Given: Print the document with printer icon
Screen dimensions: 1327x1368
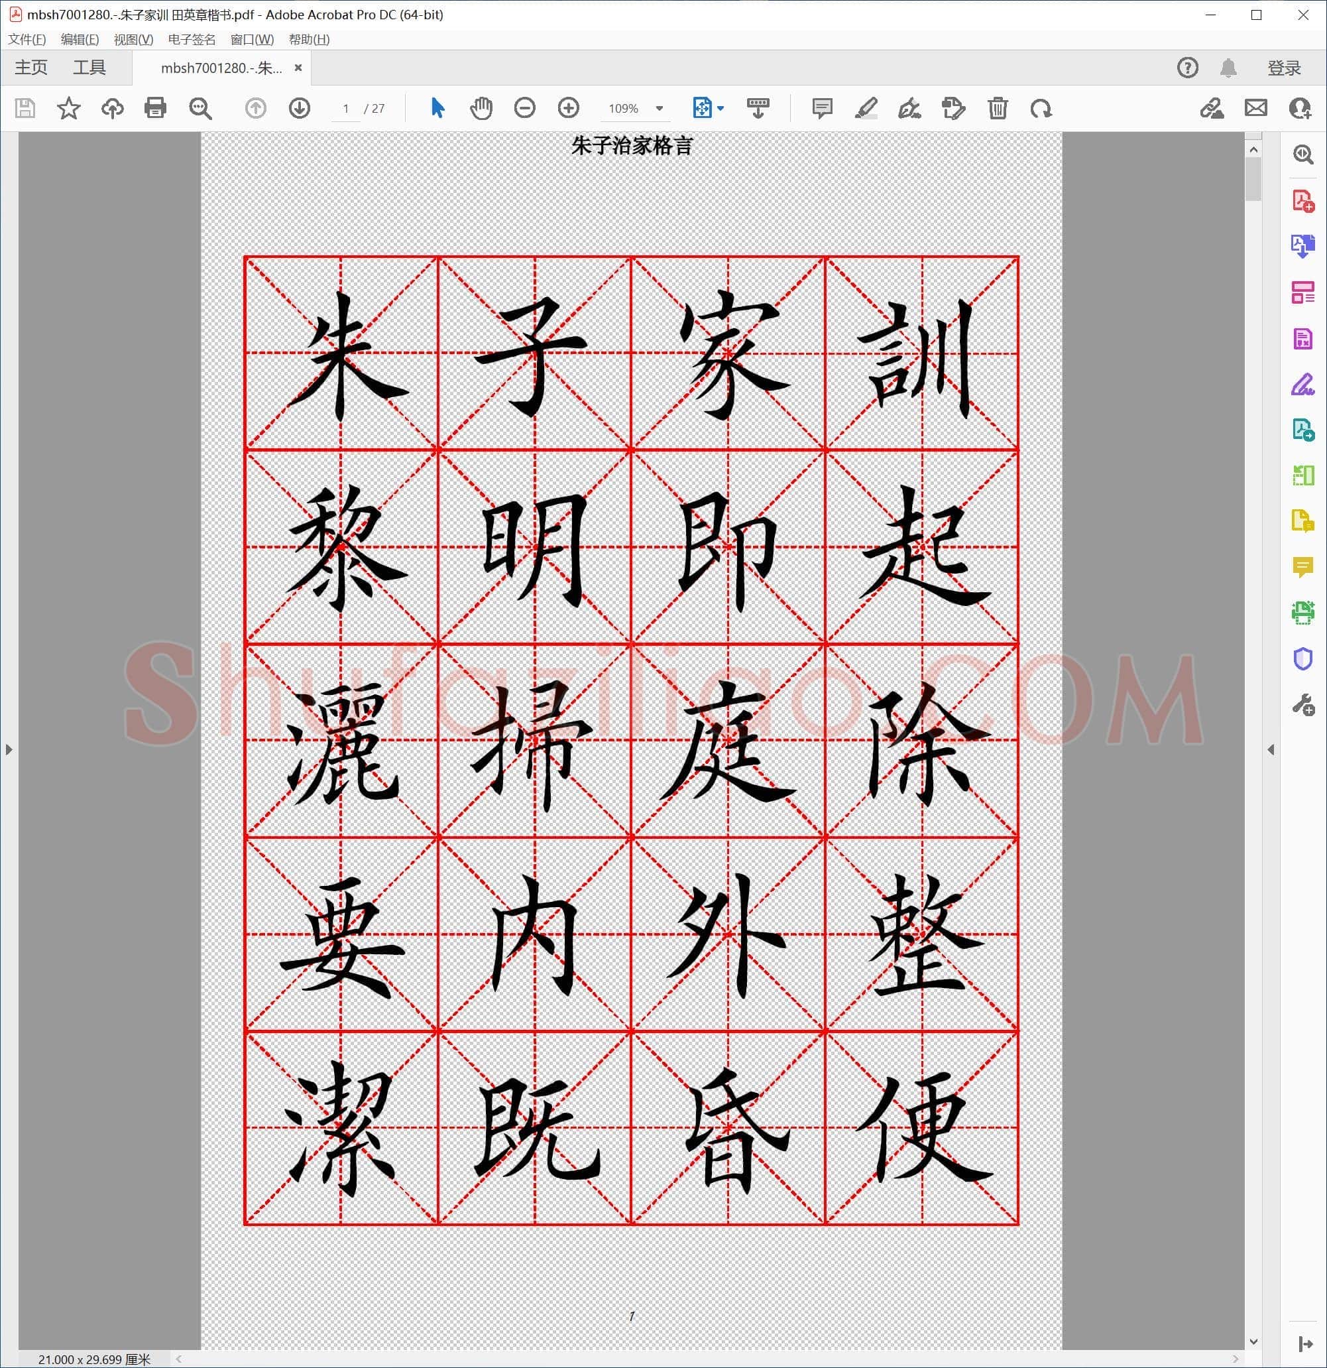Looking at the screenshot, I should [156, 108].
